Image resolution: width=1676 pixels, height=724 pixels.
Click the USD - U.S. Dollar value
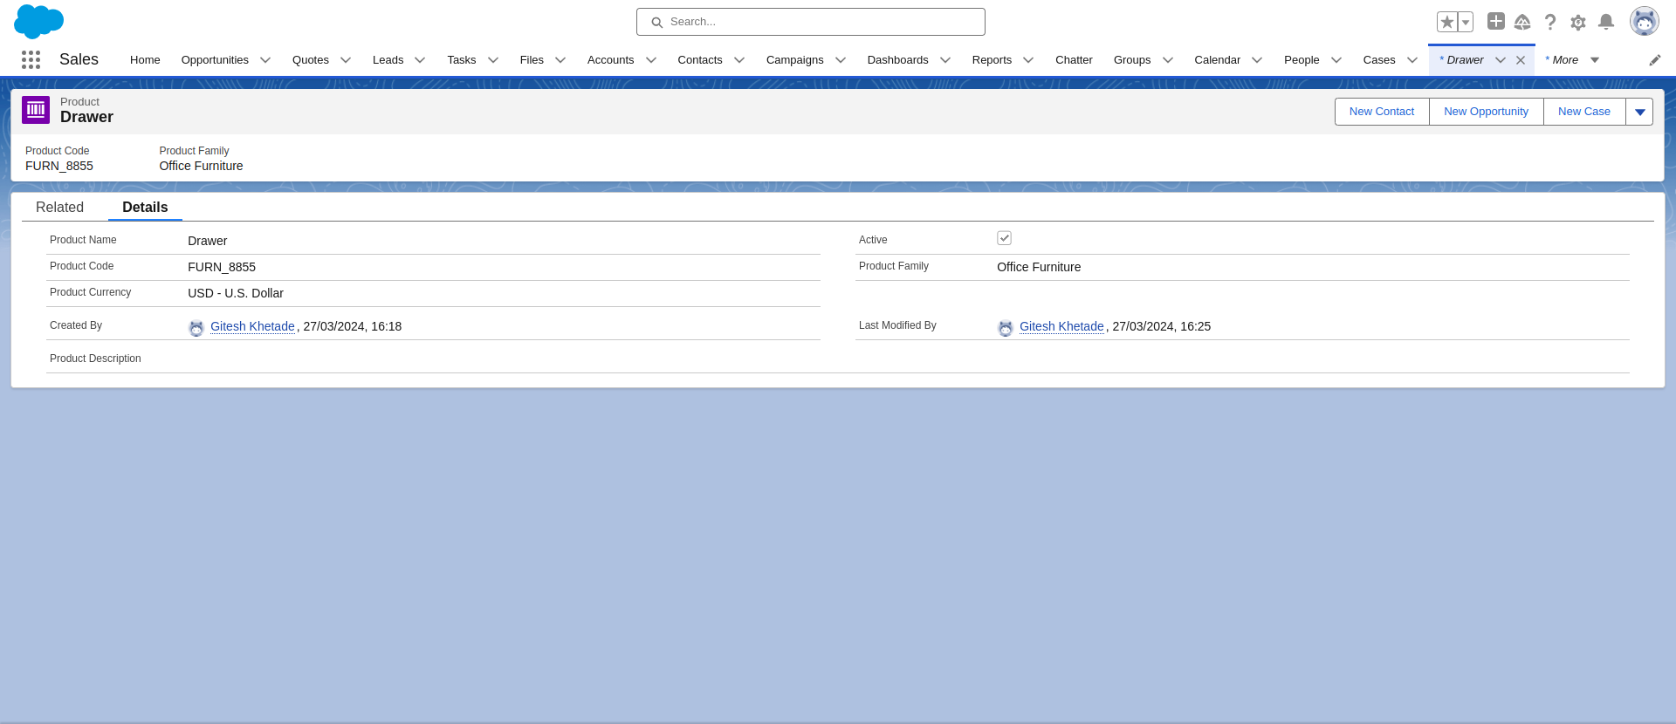[x=236, y=293]
